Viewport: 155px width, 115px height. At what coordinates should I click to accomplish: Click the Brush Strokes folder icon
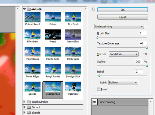tap(29, 102)
